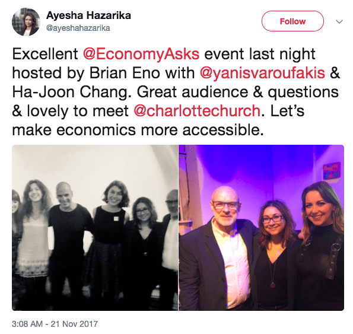Click the man with glasses in right photo

pyautogui.click(x=218, y=249)
